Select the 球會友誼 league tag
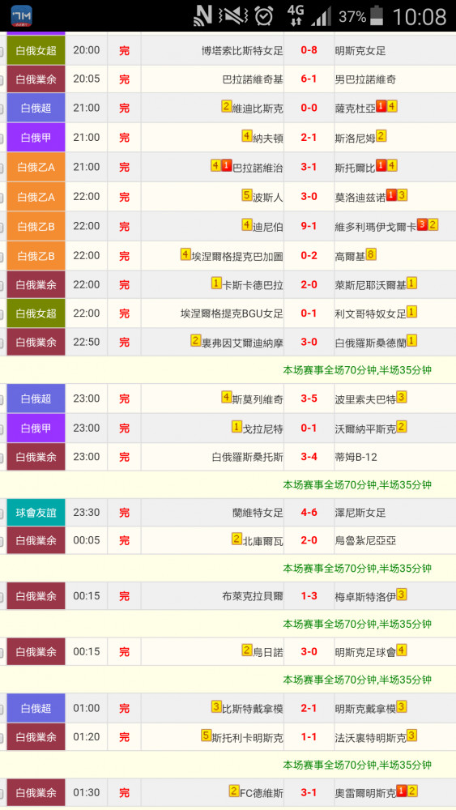Image resolution: width=456 pixels, height=810 pixels. (36, 513)
